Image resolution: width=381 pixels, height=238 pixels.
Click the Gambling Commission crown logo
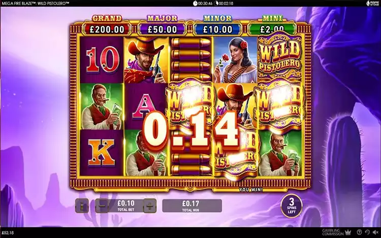tap(337, 232)
